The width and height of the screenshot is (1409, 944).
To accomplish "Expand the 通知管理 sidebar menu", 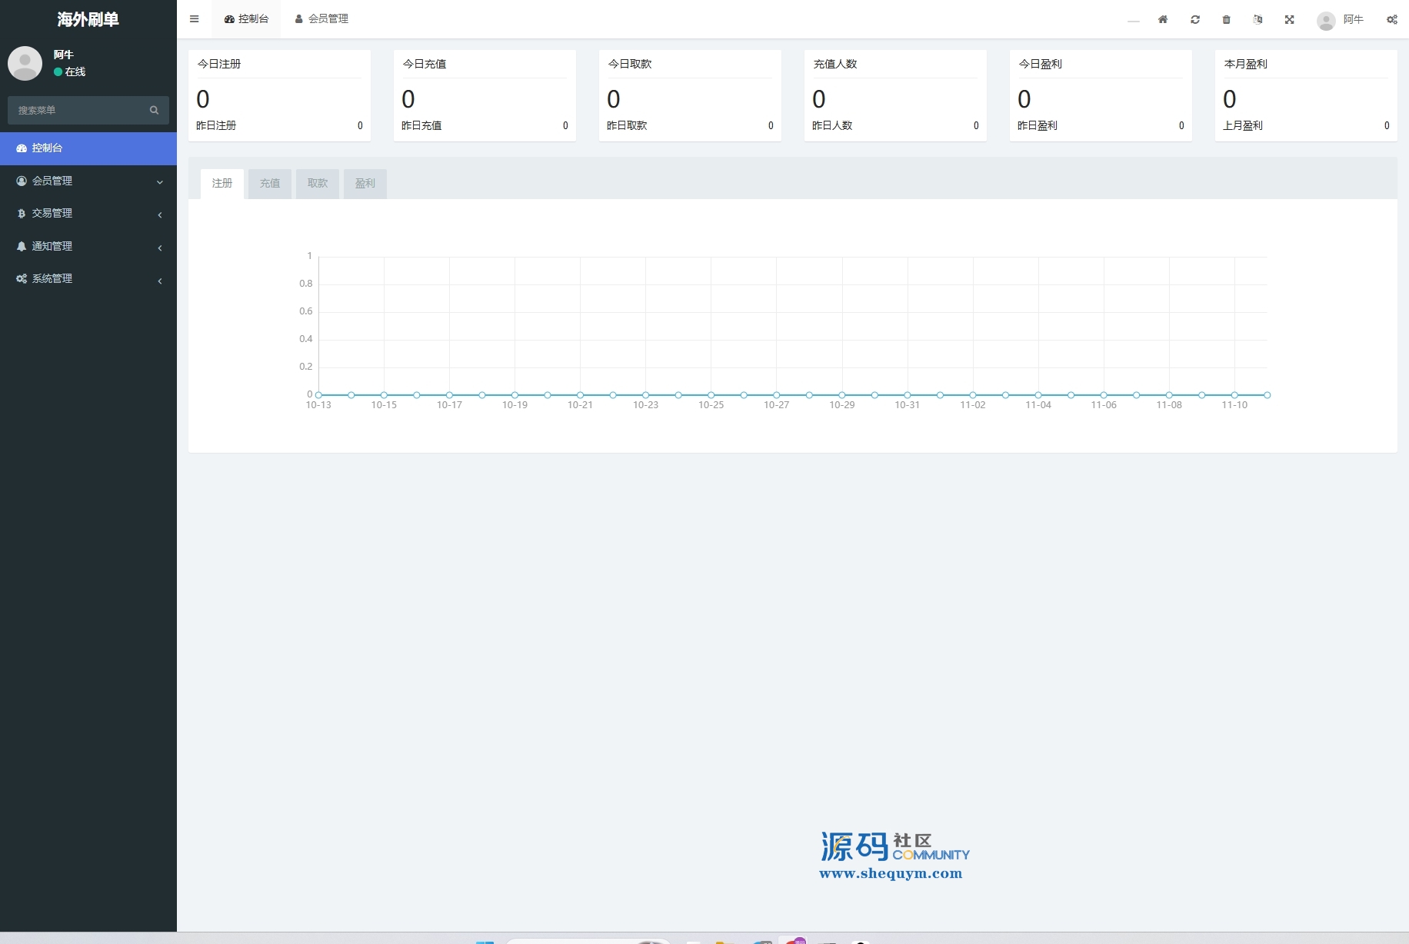I will (x=88, y=247).
